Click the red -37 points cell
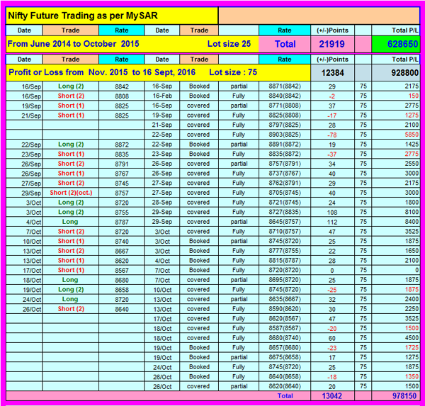The width and height of the screenshot is (425, 406). 331,154
